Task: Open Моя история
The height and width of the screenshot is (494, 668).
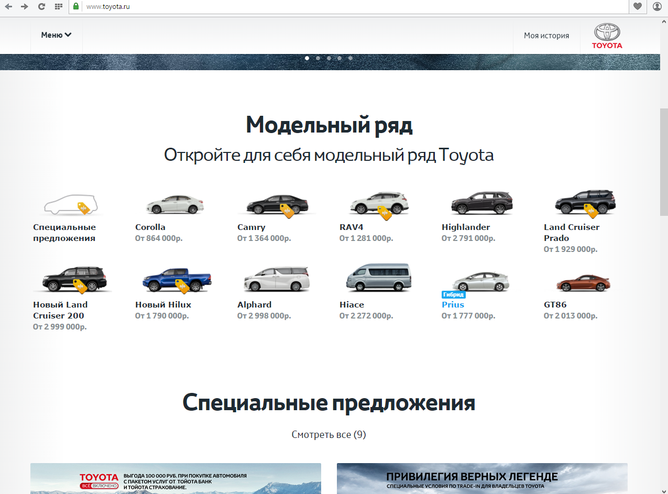Action: click(546, 36)
